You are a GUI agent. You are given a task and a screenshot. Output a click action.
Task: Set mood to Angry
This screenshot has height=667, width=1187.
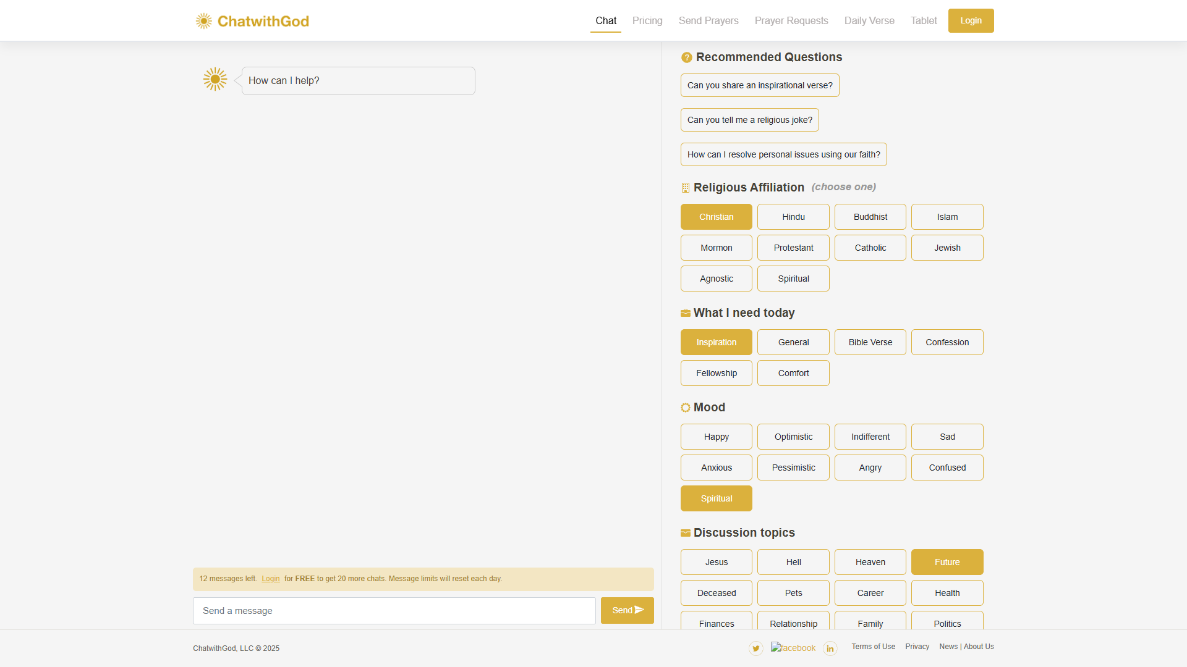[870, 468]
